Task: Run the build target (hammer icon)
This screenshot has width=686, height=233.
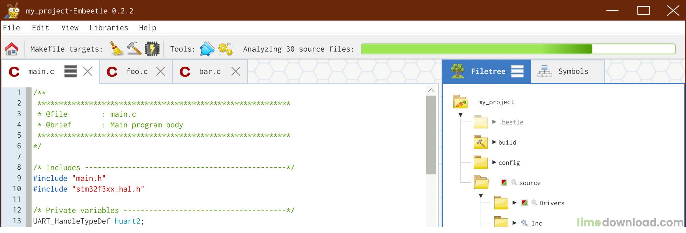Action: [134, 49]
